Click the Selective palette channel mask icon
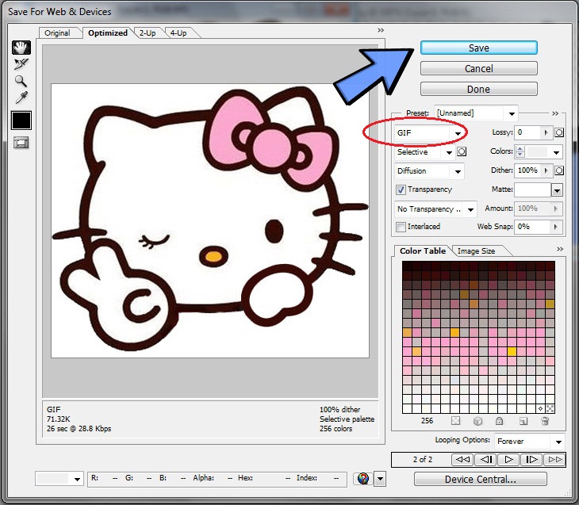 462,151
